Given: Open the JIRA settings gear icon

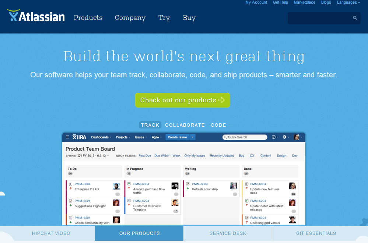Looking at the screenshot, I should pyautogui.click(x=285, y=137).
